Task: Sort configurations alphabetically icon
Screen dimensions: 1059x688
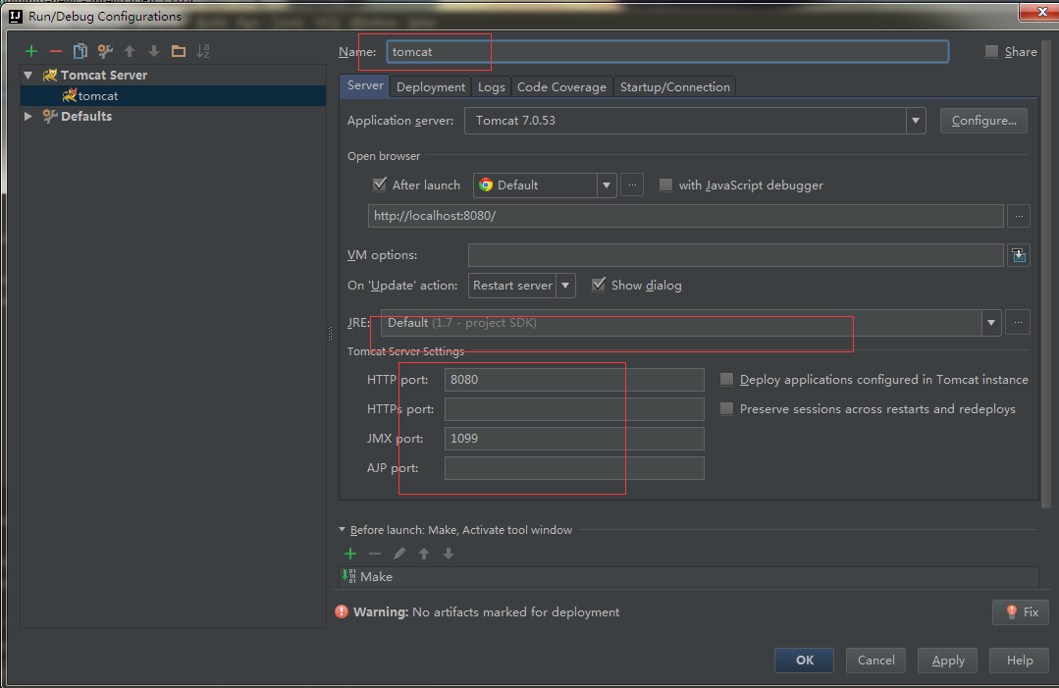Action: click(202, 51)
